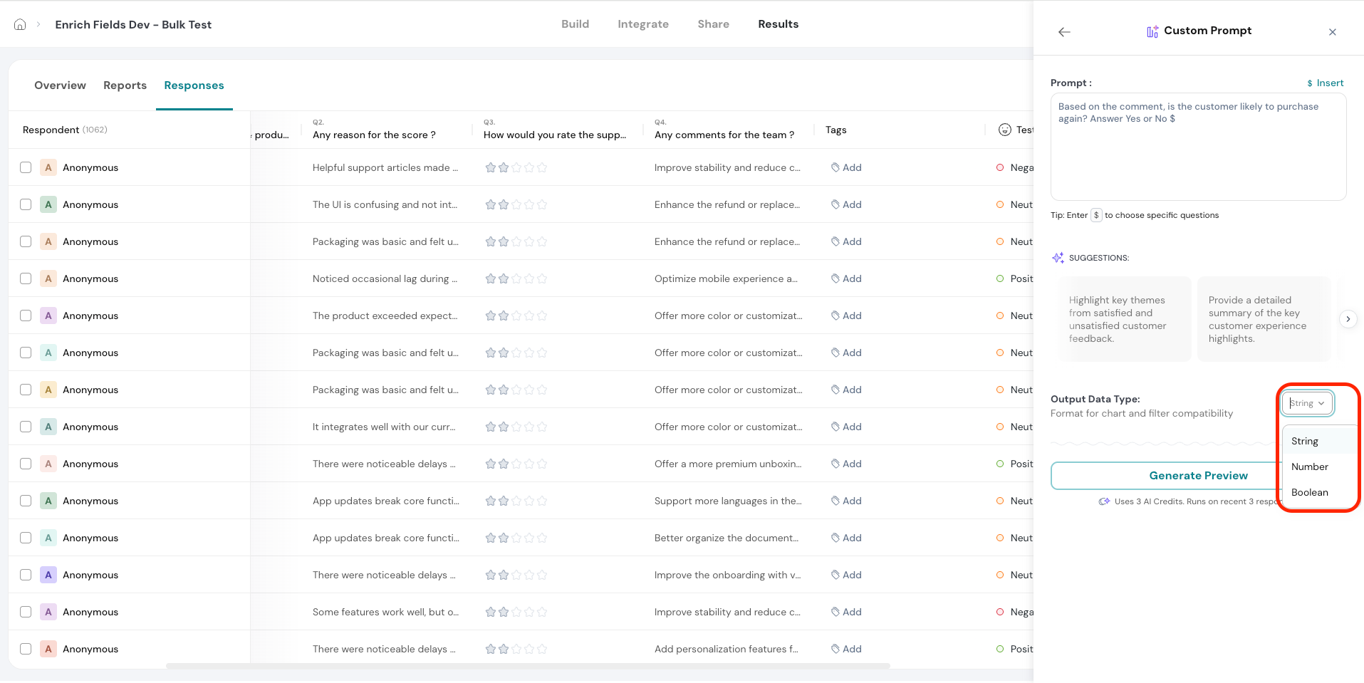Switch to the Overview tab
The width and height of the screenshot is (1364, 683).
click(60, 85)
